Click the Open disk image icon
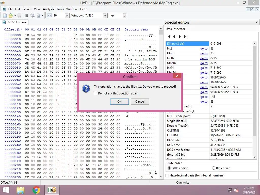Screen dimensions: 260x195 pos(39,15)
